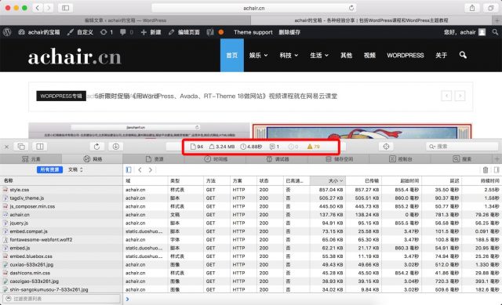Dock inspector to side button

[x=40, y=147]
